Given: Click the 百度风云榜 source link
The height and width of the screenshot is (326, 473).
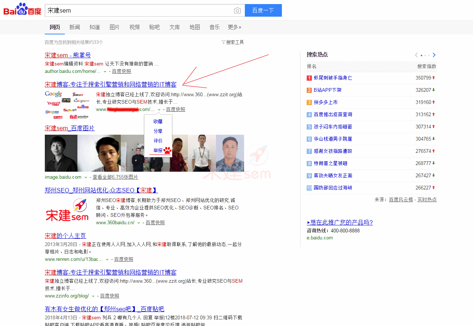Looking at the screenshot, I should pyautogui.click(x=401, y=200).
